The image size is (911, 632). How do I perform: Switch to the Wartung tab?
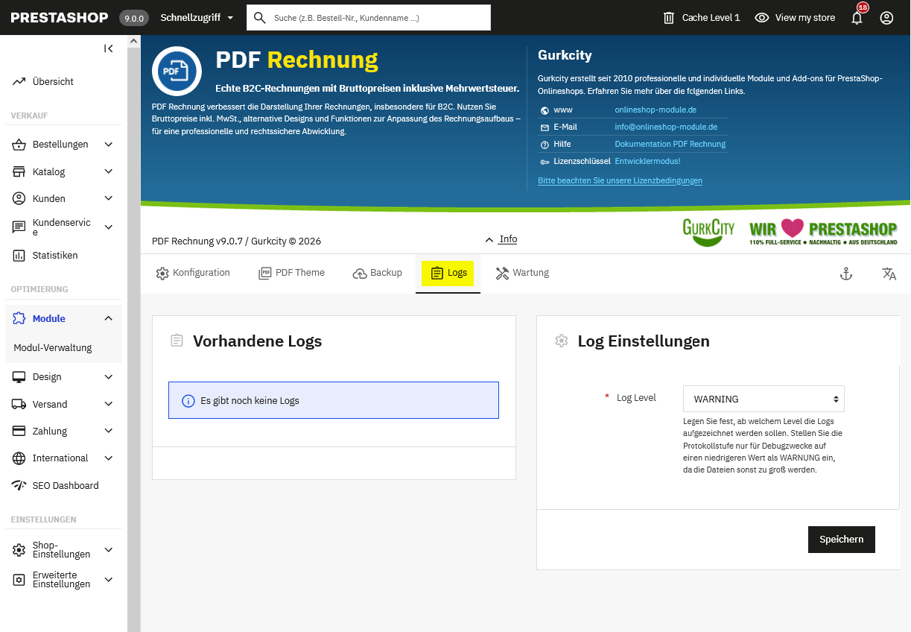(522, 274)
